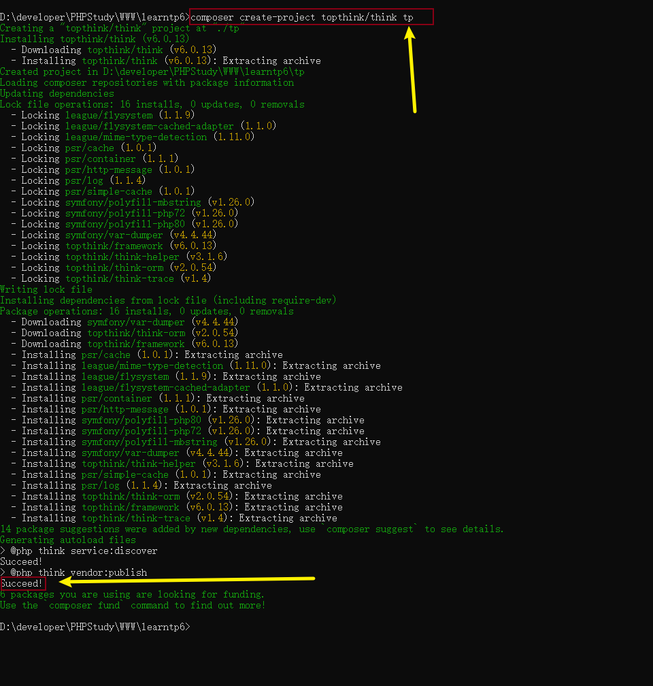Click 'Installing topthink/think-helper (v3.1.6)' line
The image size is (653, 686).
pyautogui.click(x=182, y=464)
